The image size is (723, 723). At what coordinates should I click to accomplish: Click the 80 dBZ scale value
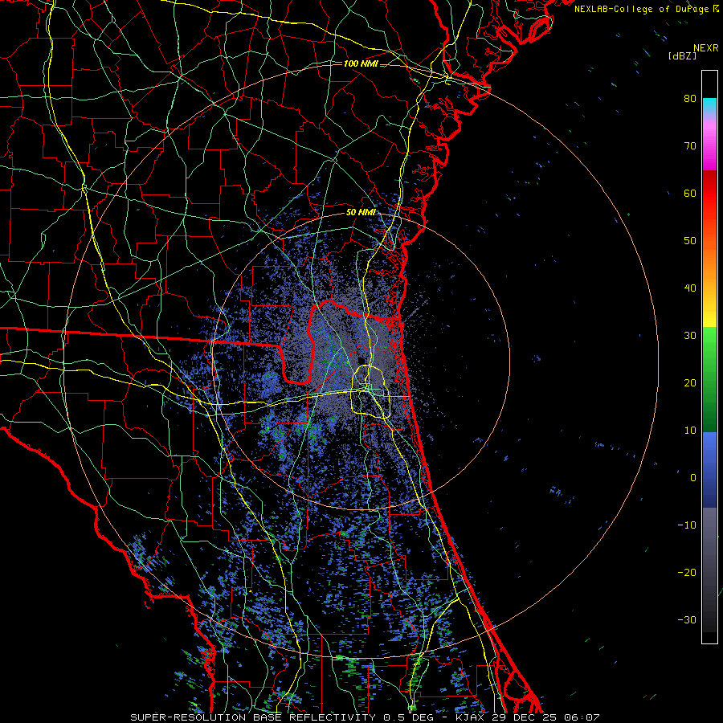(x=690, y=98)
